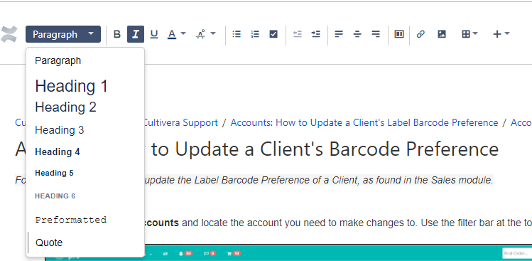The image size is (532, 261).
Task: Choose Heading 3 style
Action: tap(60, 130)
